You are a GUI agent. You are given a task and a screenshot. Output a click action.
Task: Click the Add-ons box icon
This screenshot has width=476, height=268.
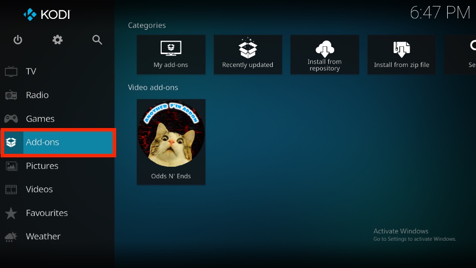(11, 142)
